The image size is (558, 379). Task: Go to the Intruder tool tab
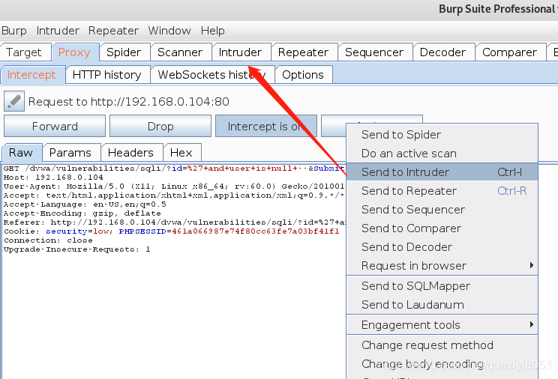[x=241, y=52]
